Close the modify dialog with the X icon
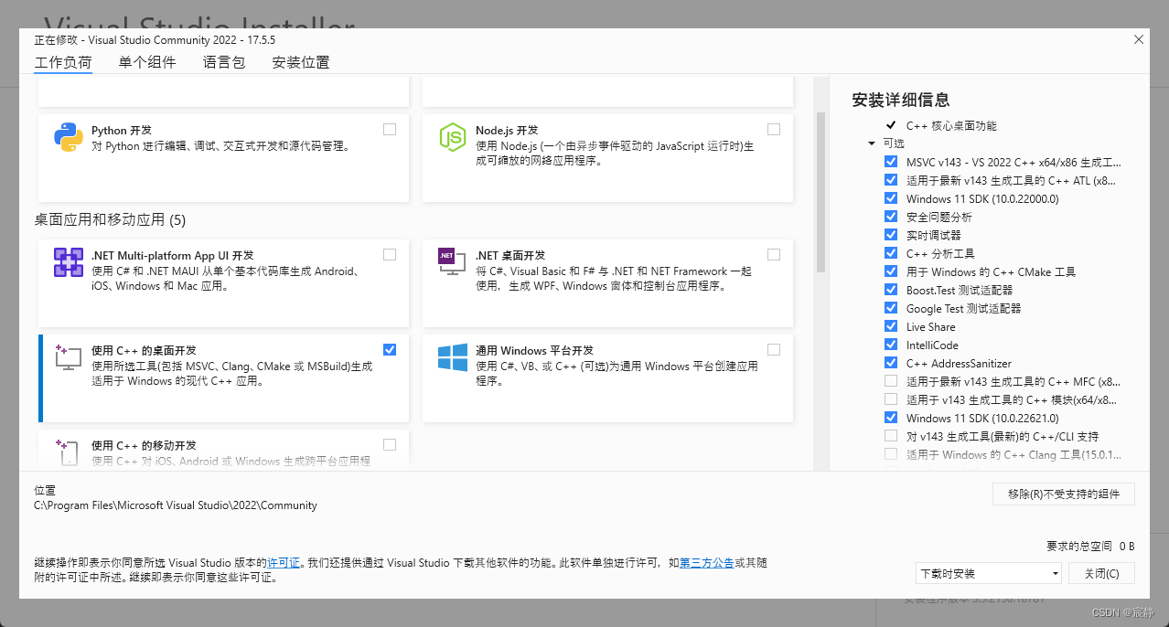Viewport: 1169px width, 627px height. [x=1138, y=39]
